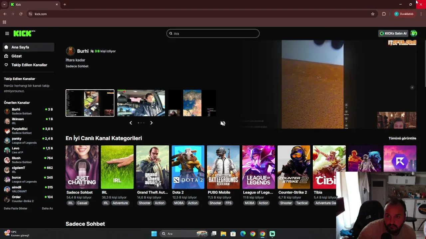Open Tibia category card

[x=329, y=167]
